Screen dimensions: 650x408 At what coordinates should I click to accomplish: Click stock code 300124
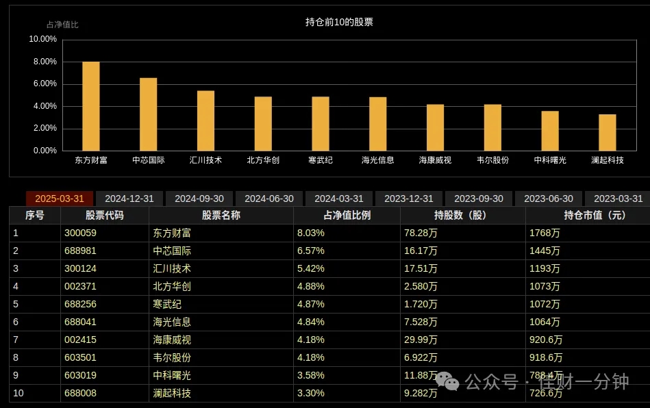coord(80,268)
